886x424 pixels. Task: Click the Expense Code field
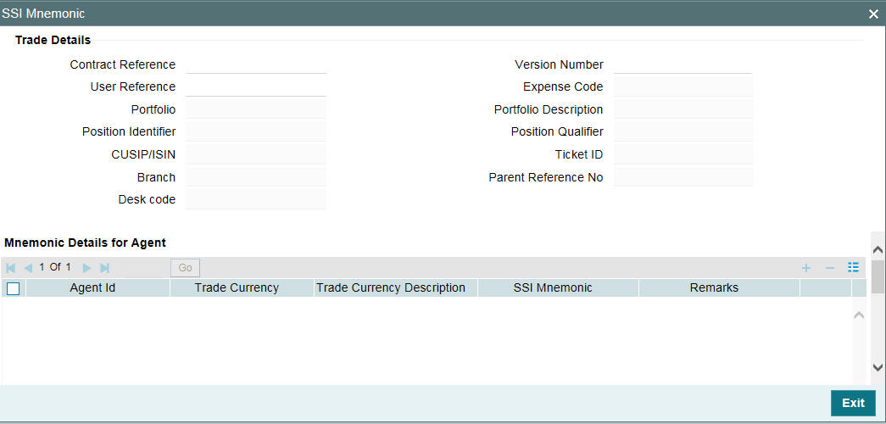pos(683,87)
